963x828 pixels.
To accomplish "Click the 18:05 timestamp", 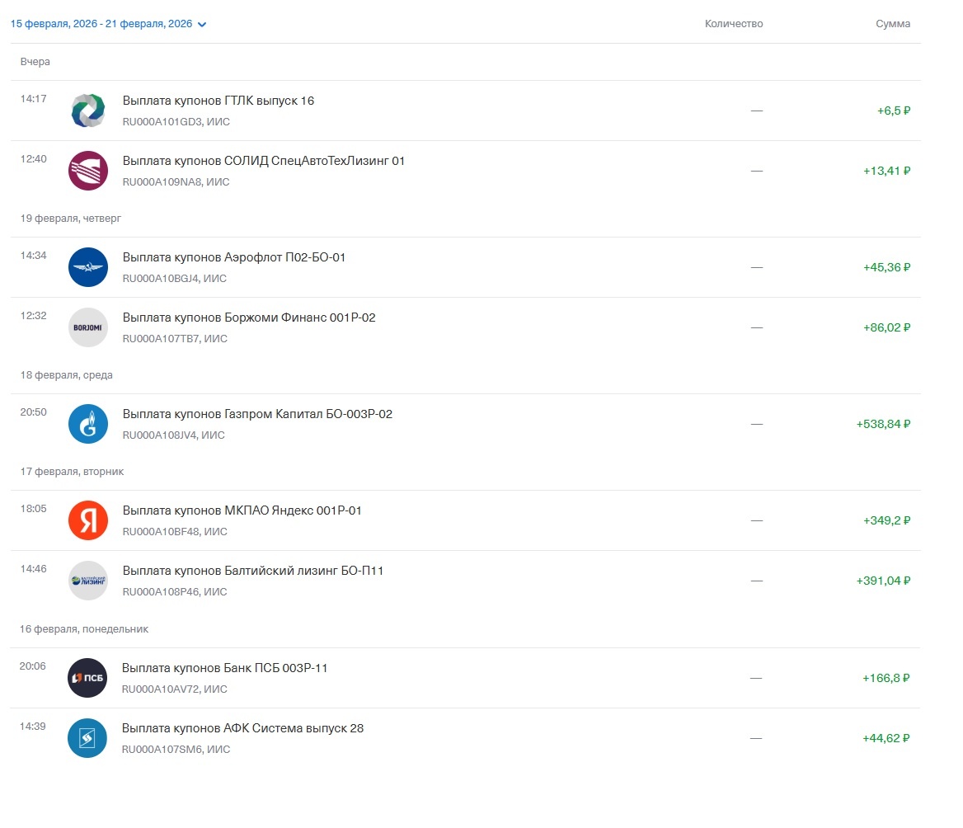I will 33,508.
